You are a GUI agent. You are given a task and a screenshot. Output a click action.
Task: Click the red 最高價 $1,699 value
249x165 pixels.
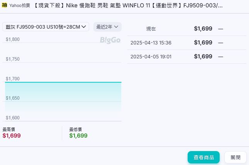pyautogui.click(x=12, y=136)
